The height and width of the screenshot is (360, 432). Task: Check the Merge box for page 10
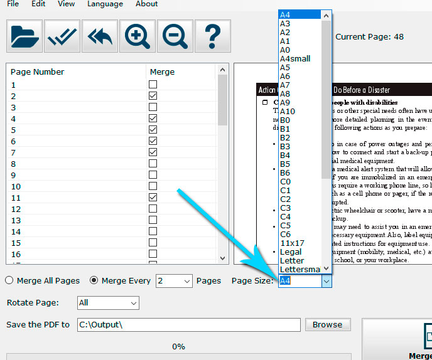pos(153,186)
